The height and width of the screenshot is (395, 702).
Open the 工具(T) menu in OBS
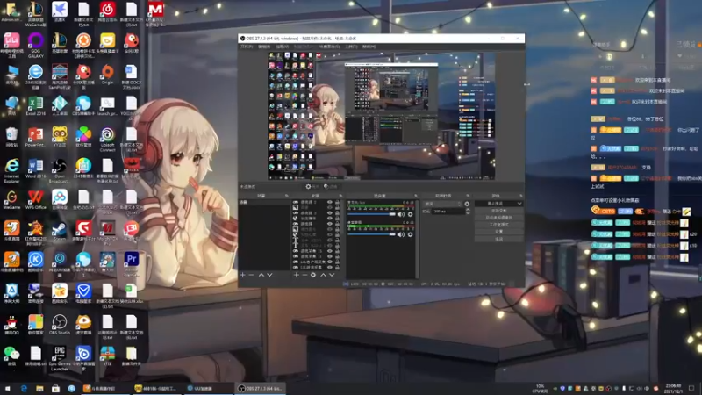351,47
